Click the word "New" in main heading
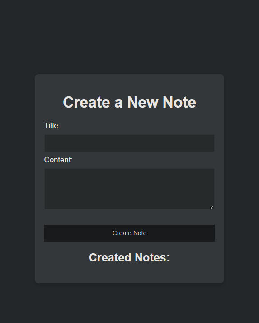 click(x=143, y=102)
